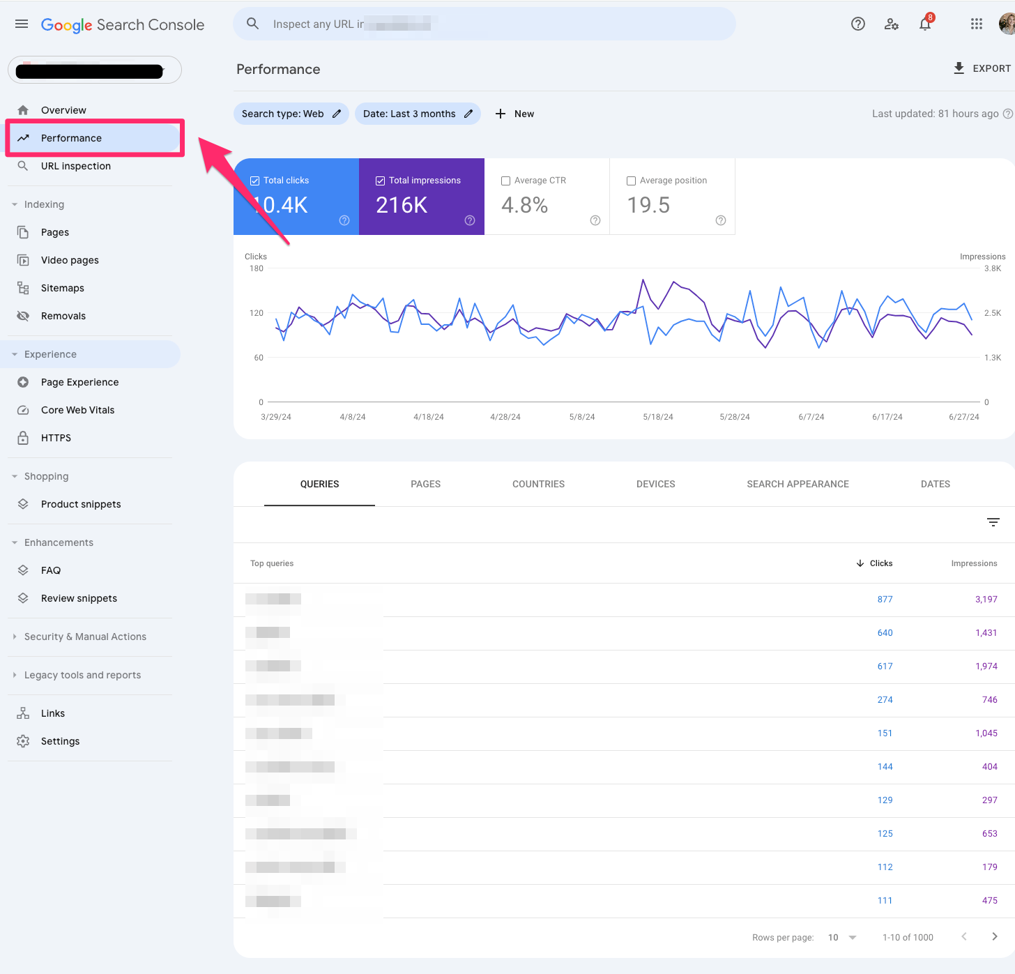Collapse the Experience section

click(15, 353)
